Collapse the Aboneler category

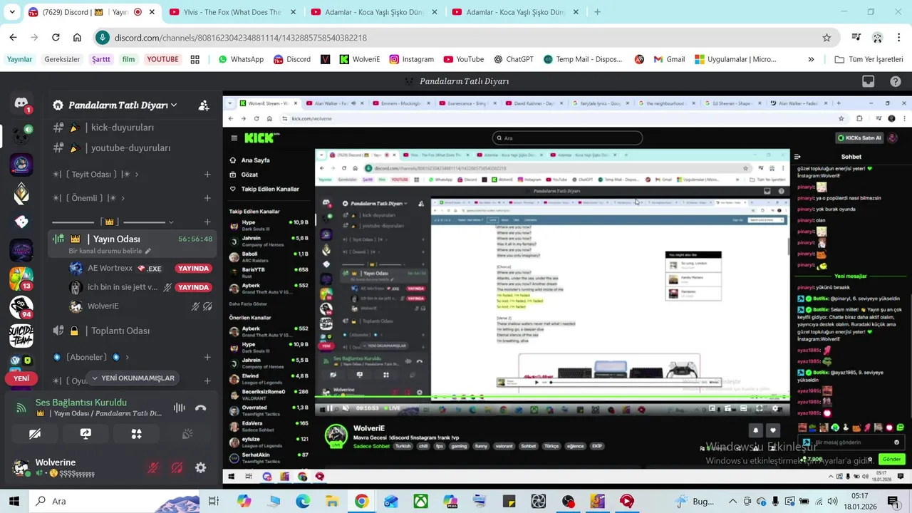click(x=90, y=357)
